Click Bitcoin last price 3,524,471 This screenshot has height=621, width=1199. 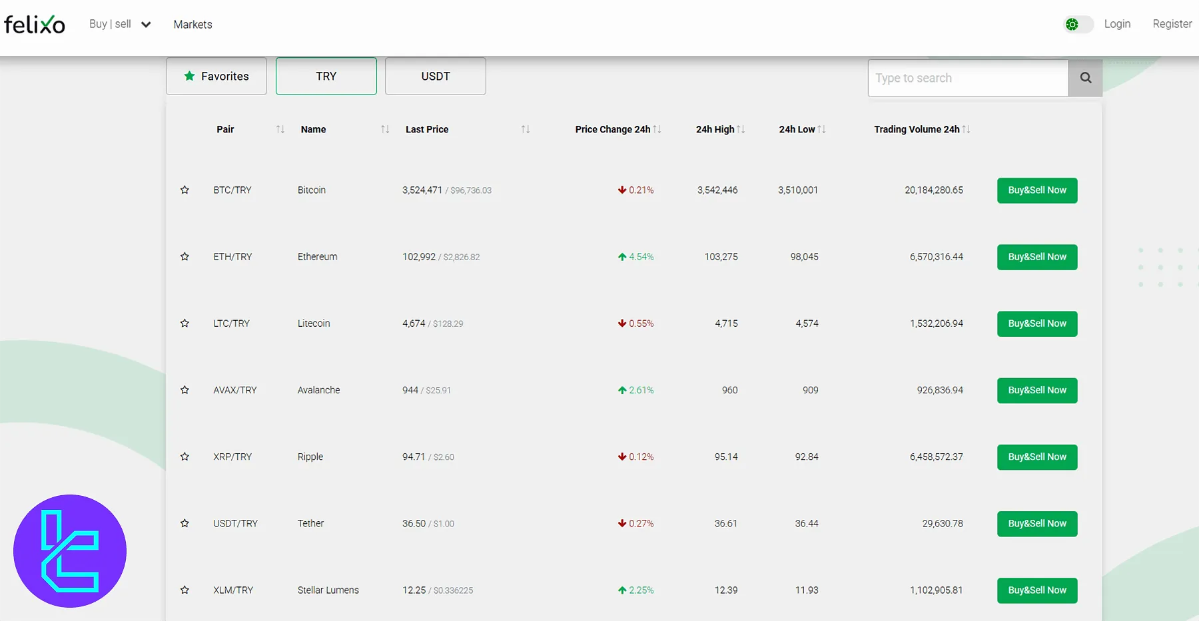tap(422, 190)
